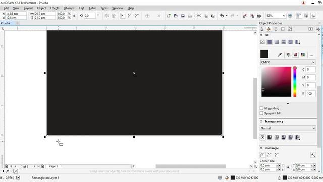This screenshot has height=182, width=323.
Task: Choose Uniform fill type icon
Action: [x=270, y=42]
